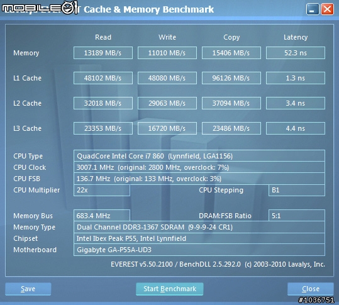Click CPU Clock field 3007.1 MHz
The width and height of the screenshot is (339, 305).
[199, 167]
